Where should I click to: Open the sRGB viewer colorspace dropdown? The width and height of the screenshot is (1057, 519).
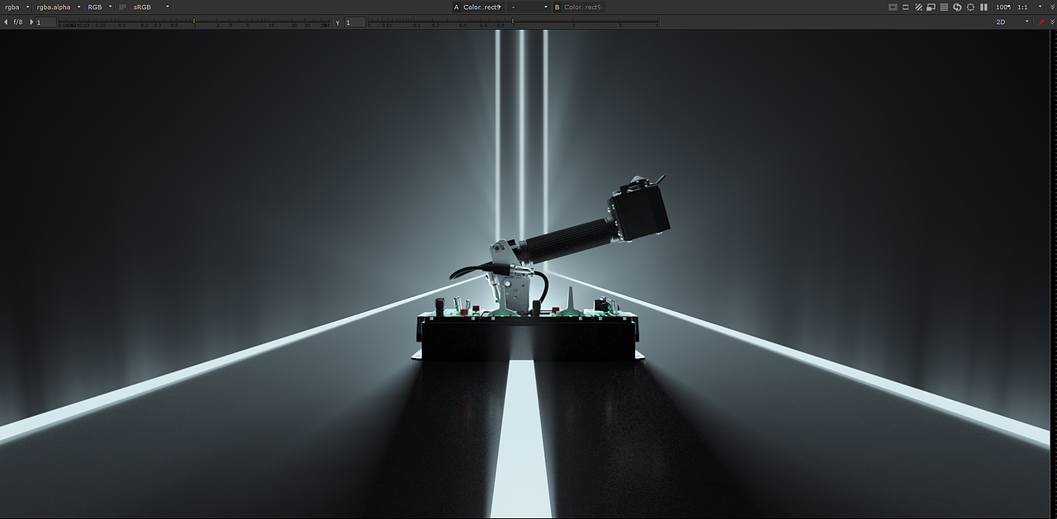click(152, 7)
